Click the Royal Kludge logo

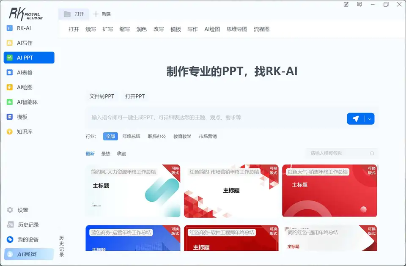point(26,14)
